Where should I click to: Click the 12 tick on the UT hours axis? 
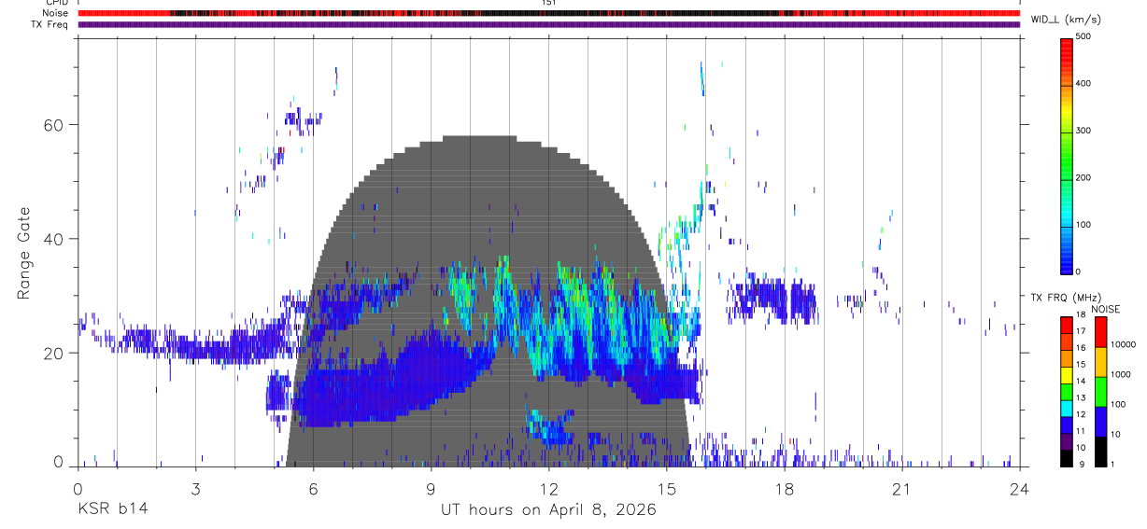(x=549, y=490)
